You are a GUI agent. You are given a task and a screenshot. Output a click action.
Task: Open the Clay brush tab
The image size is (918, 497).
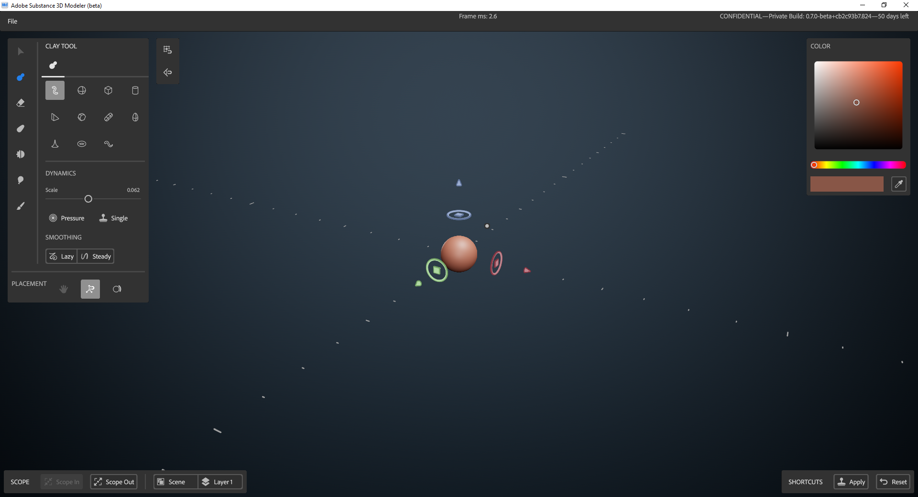click(53, 65)
